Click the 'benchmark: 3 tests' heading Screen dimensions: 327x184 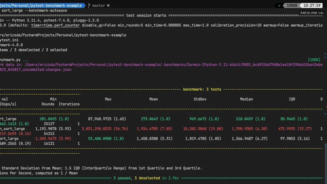pos(202,89)
